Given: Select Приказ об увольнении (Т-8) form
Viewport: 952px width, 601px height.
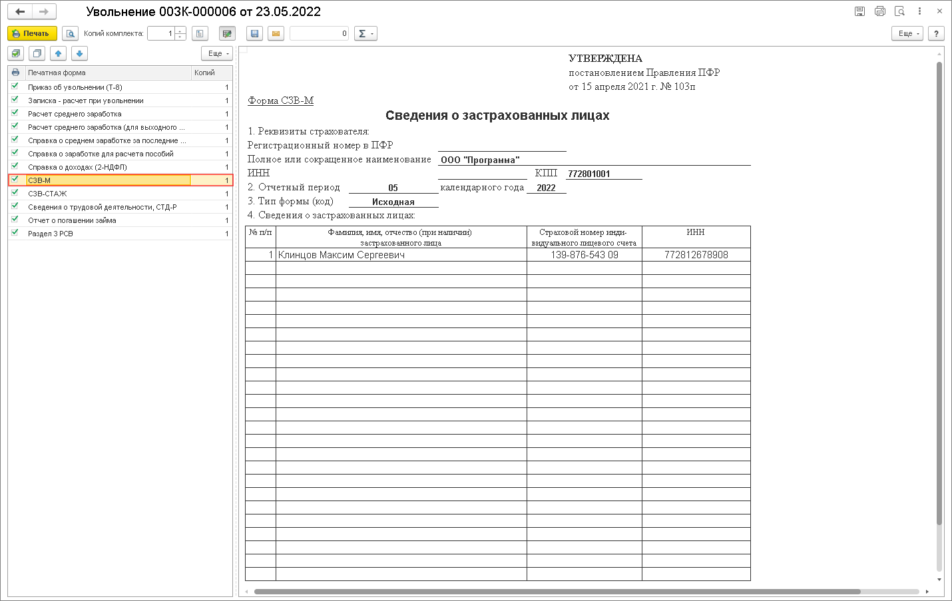Looking at the screenshot, I should tap(75, 87).
